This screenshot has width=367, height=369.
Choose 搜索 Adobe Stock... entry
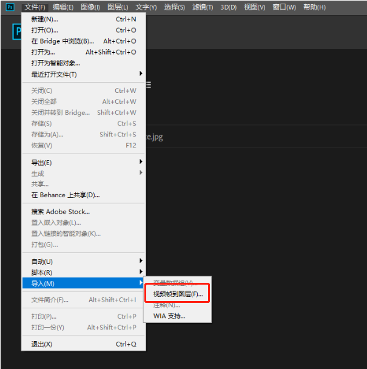click(x=84, y=212)
